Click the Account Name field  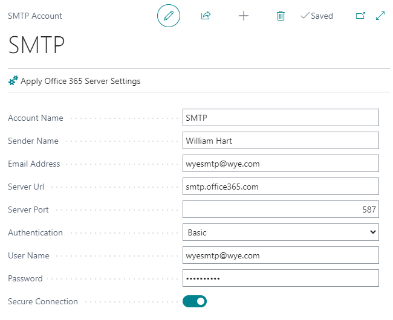[x=281, y=118]
